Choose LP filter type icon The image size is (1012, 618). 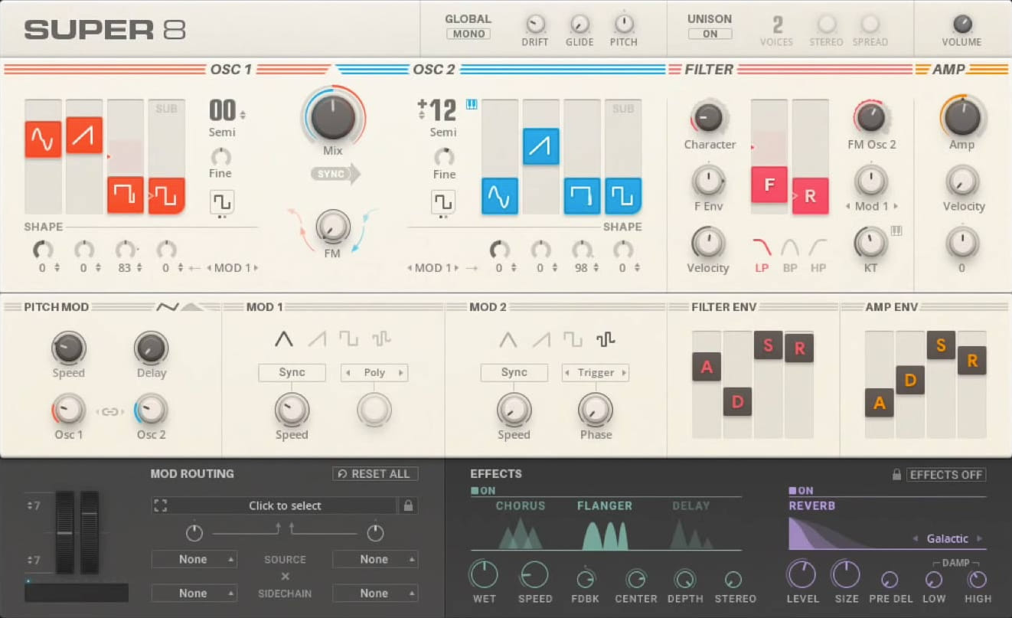pos(762,247)
